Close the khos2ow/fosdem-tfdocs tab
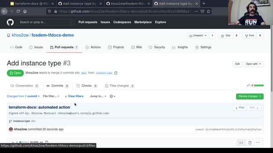Screen dimensions: 273x153 [148, 3]
